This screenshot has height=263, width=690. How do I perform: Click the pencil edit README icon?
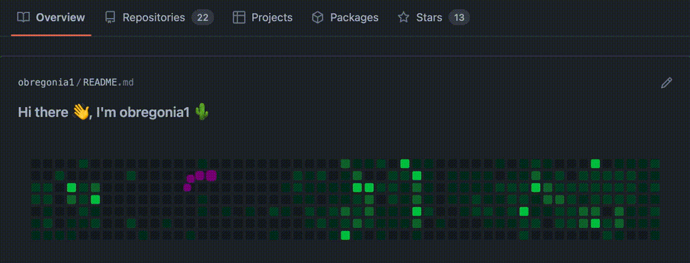(x=666, y=83)
